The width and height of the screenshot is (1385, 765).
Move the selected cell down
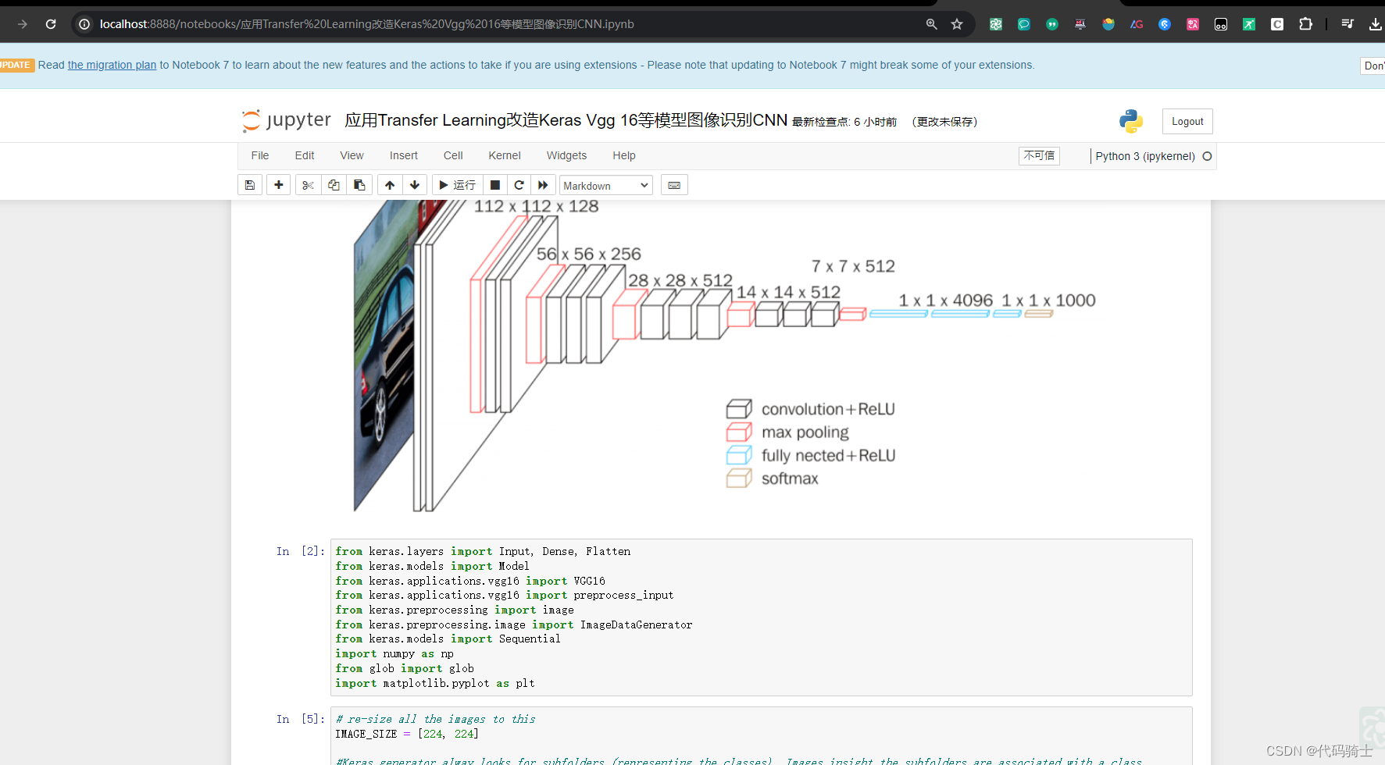pos(415,185)
